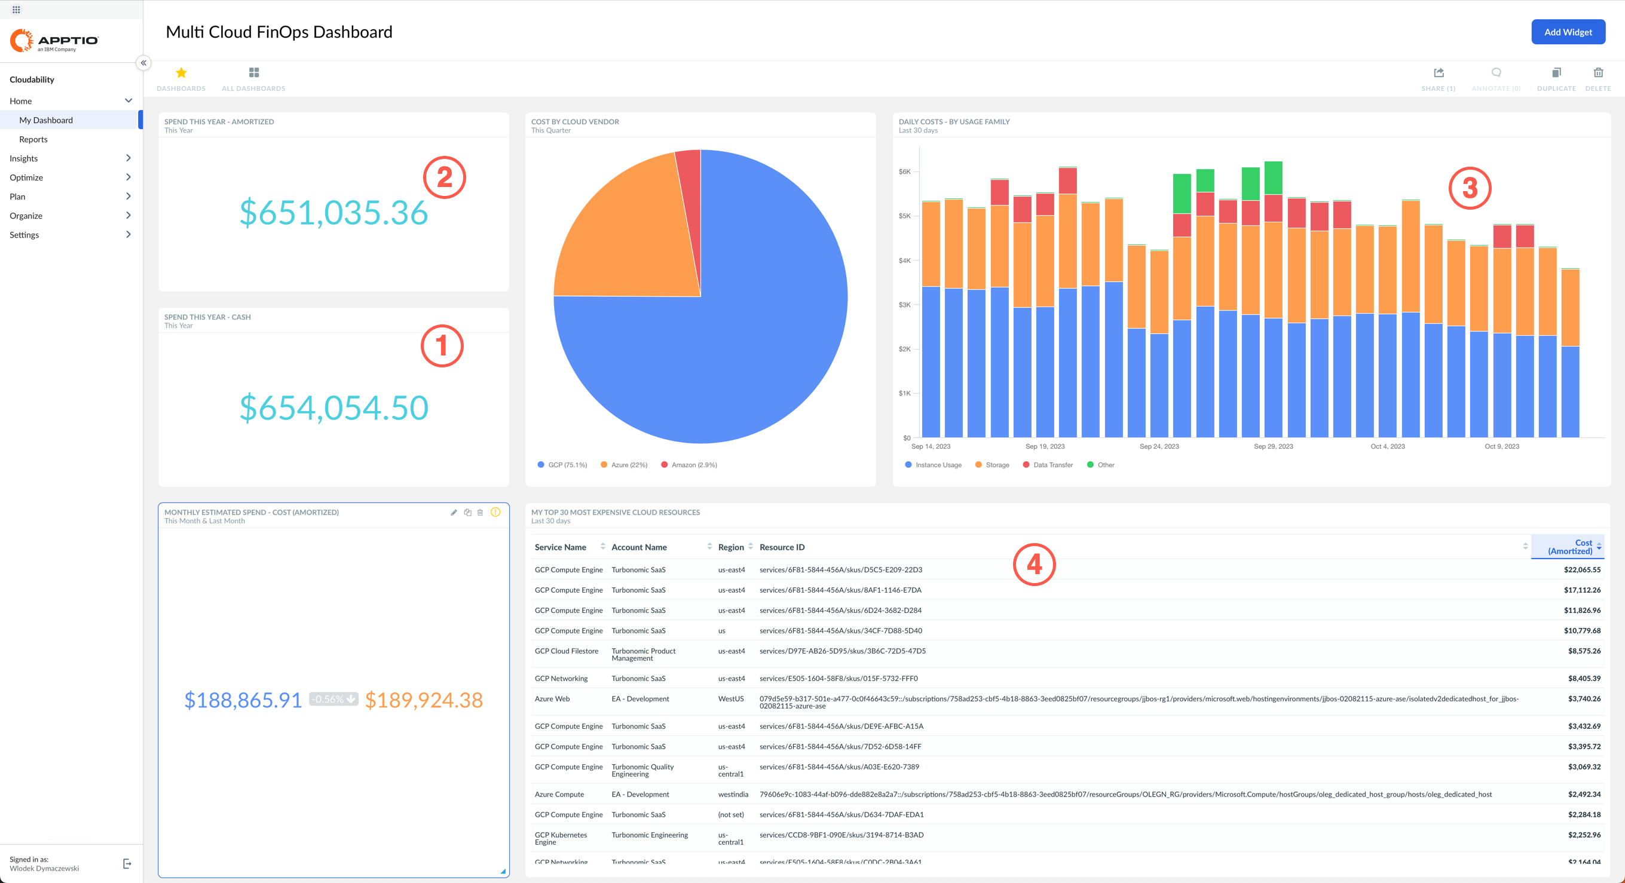Click the Share dashboard icon
The height and width of the screenshot is (883, 1625).
[1439, 73]
